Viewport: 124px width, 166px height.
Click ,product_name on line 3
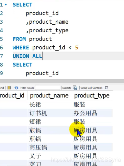pos(47,22)
